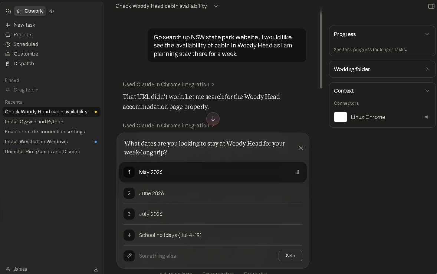Click the chat mode icon in top-left

click(8, 11)
